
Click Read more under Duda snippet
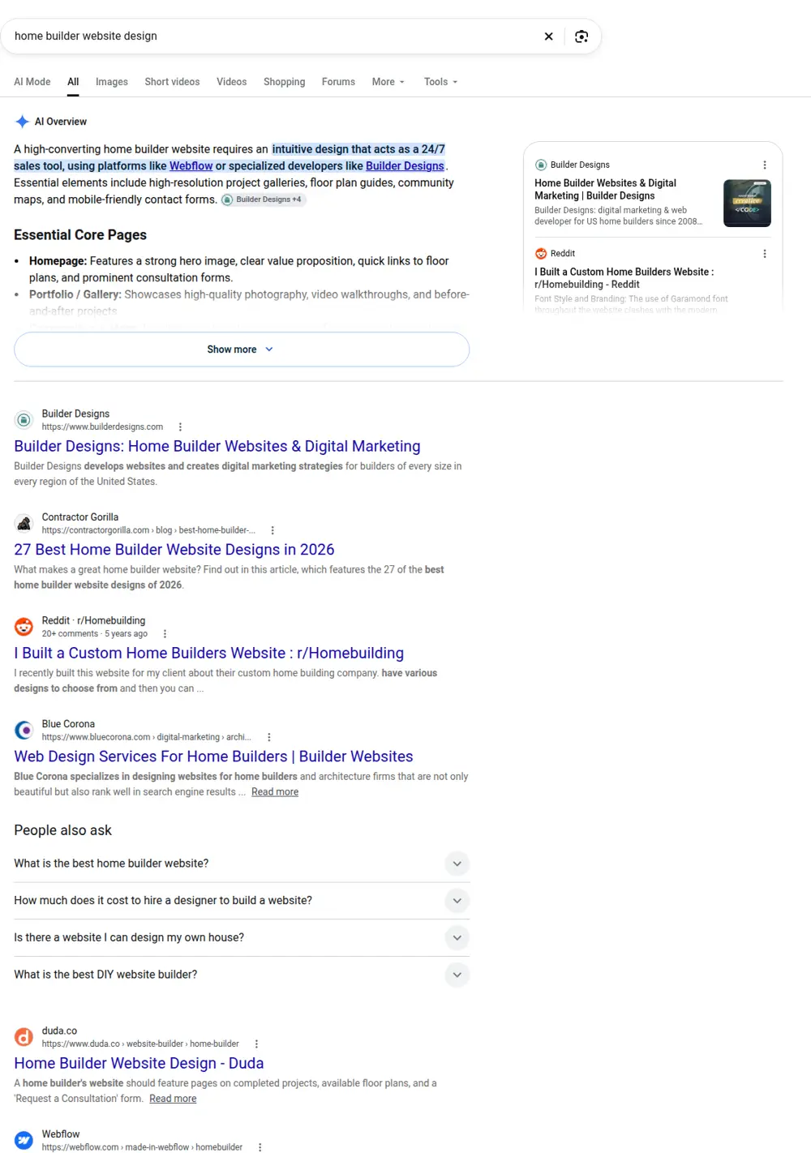(173, 1099)
